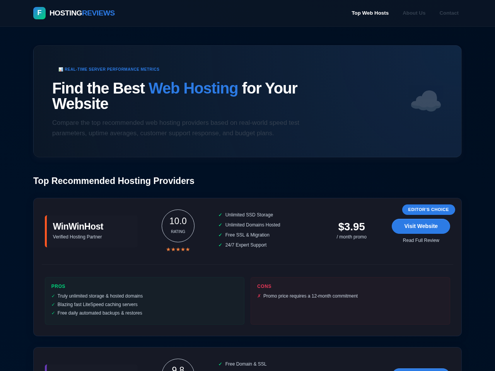This screenshot has height=371, width=495.
Task: Click the Free SSL & Migration feature
Action: point(247,235)
